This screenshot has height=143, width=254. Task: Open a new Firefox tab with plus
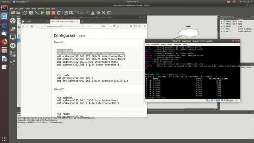pyautogui.click(x=82, y=21)
